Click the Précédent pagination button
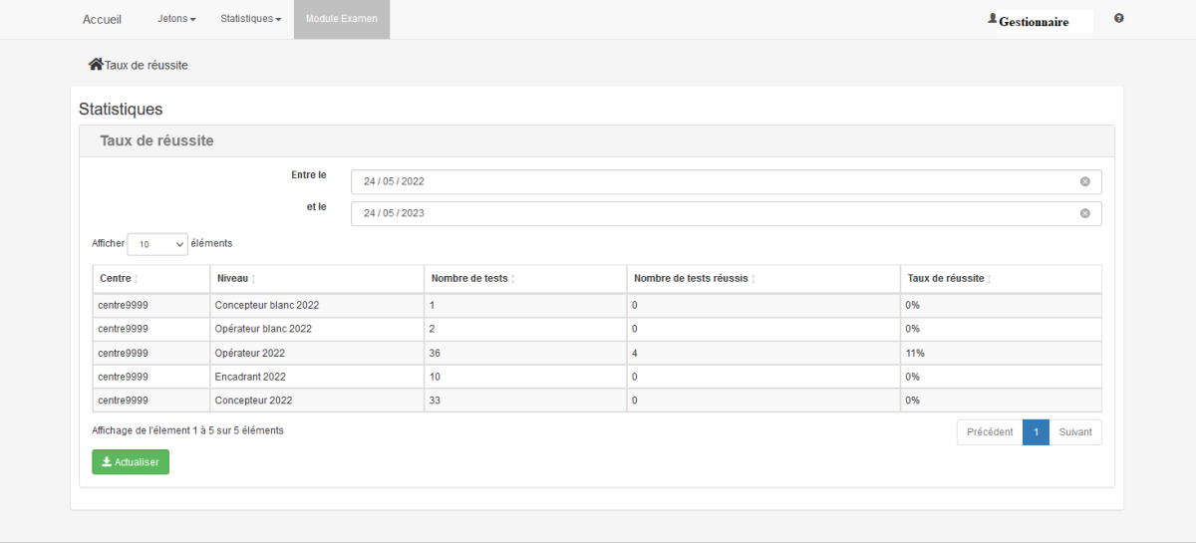 point(989,432)
